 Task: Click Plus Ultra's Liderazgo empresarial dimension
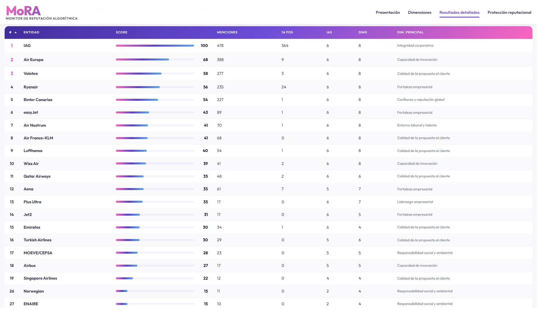click(415, 202)
